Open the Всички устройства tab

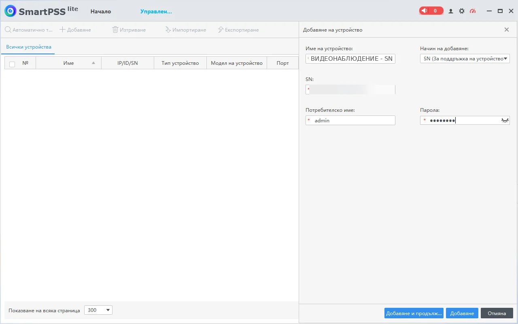click(x=29, y=47)
